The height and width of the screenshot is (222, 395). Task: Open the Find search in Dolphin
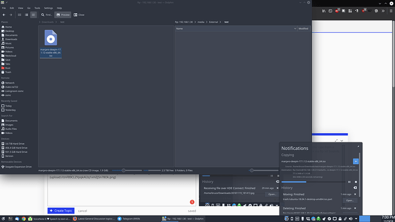[x=46, y=15]
